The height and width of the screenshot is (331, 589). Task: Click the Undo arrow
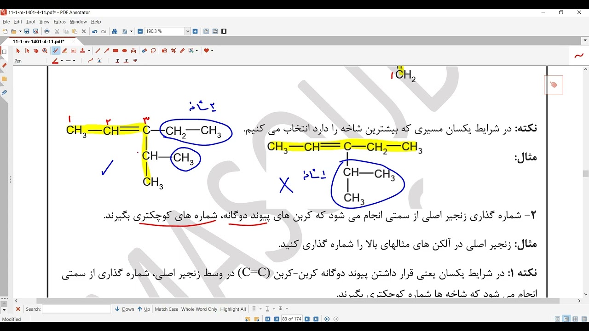click(95, 31)
